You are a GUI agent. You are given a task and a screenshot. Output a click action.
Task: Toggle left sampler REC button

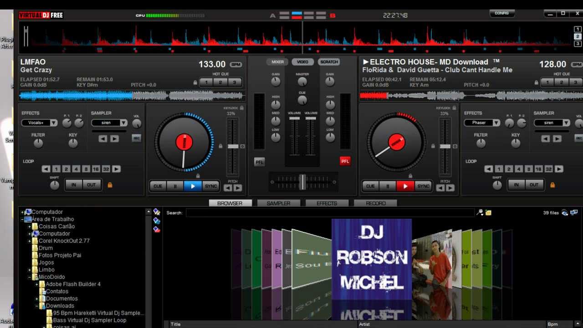tap(136, 138)
